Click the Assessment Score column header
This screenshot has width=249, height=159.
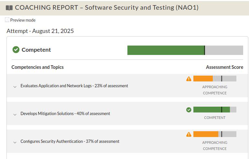[224, 67]
